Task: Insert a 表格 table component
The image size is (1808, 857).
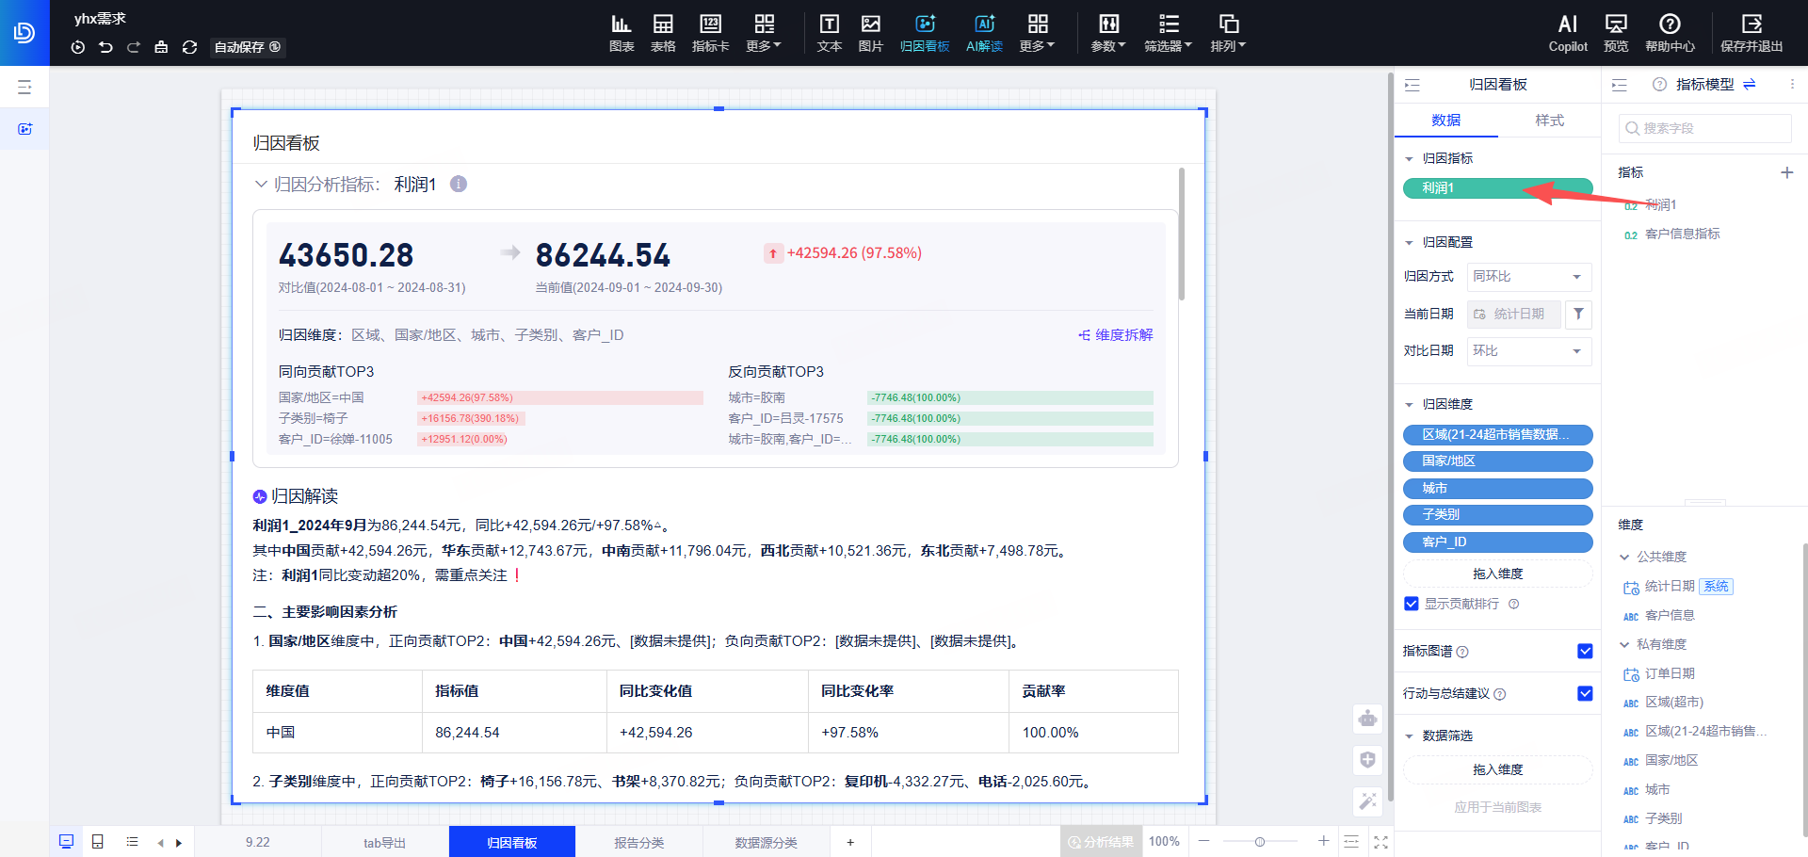Action: click(x=663, y=33)
